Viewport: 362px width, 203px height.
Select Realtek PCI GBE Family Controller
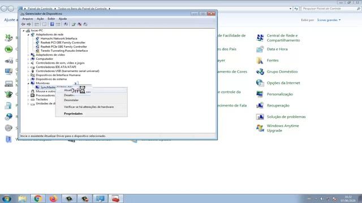tap(63, 43)
